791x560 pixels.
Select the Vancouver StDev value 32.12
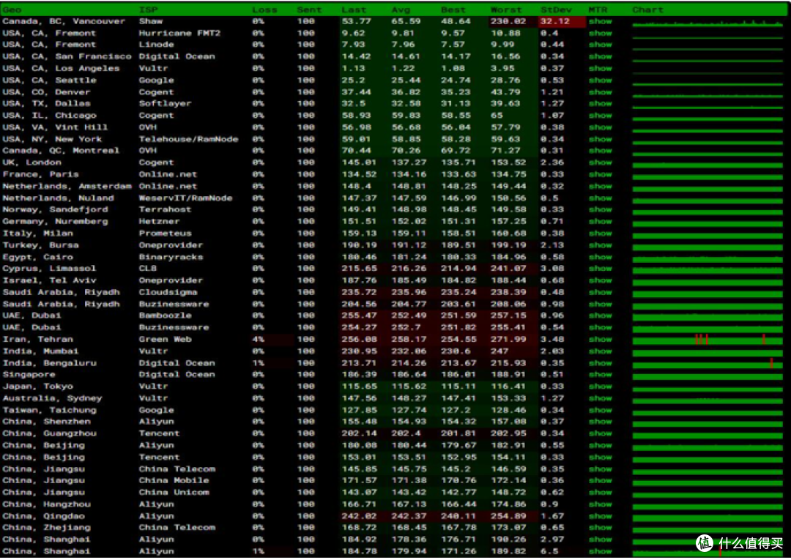555,21
